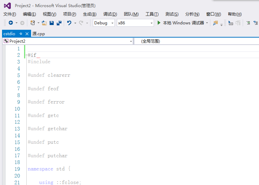Open the redo history dropdown
The height and width of the screenshot is (185, 259).
click(x=87, y=23)
